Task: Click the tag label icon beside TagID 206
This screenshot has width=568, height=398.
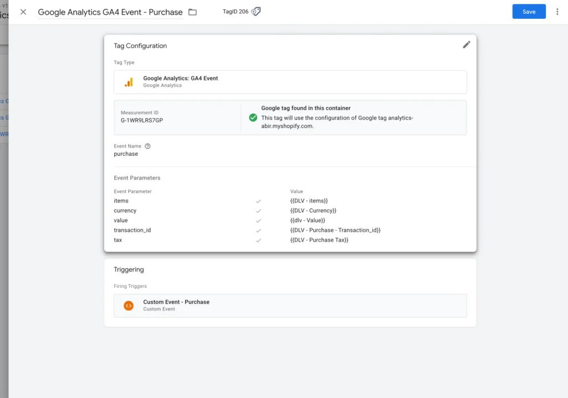Action: [255, 11]
